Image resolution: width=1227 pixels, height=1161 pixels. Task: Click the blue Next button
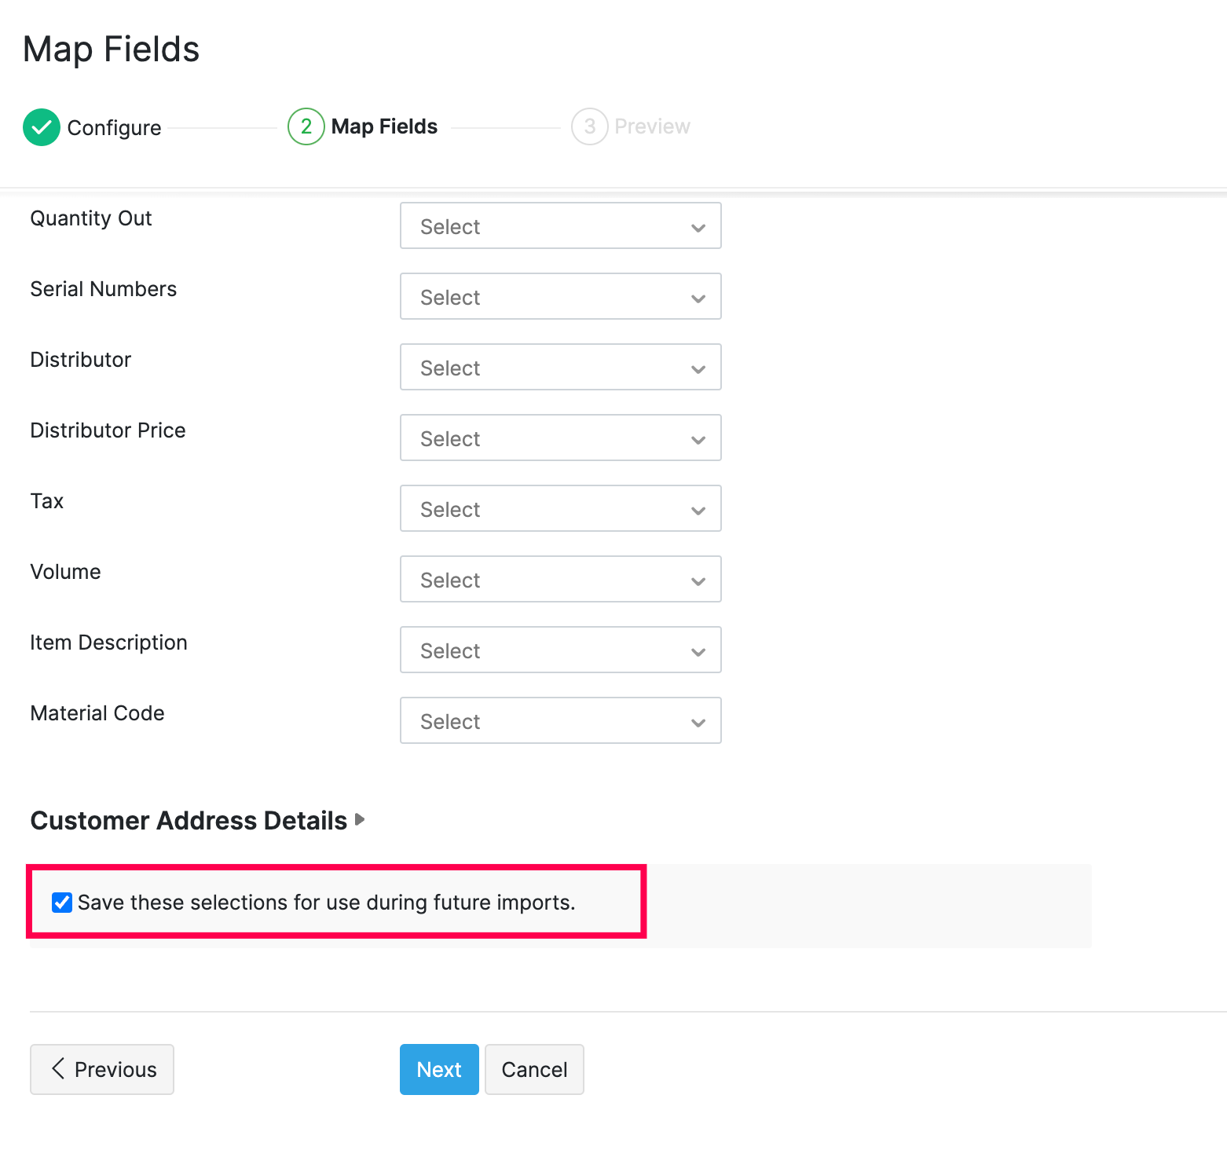(x=438, y=1069)
